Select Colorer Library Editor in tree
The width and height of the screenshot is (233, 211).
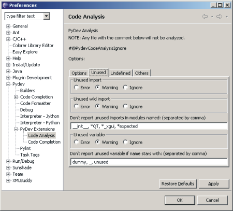tap(33, 46)
